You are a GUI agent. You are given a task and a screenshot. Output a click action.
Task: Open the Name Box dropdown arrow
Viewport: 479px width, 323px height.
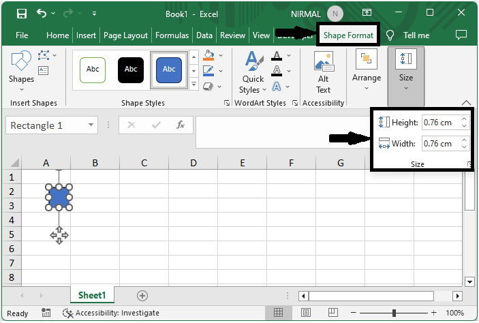91,125
